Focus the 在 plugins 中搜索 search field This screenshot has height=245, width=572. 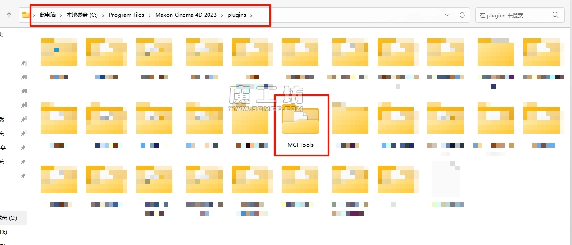coord(514,15)
